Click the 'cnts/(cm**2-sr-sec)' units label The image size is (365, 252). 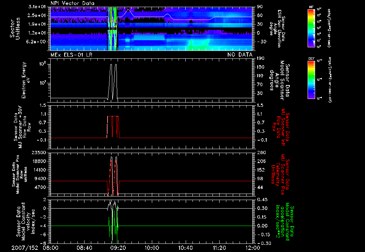tap(329, 28)
